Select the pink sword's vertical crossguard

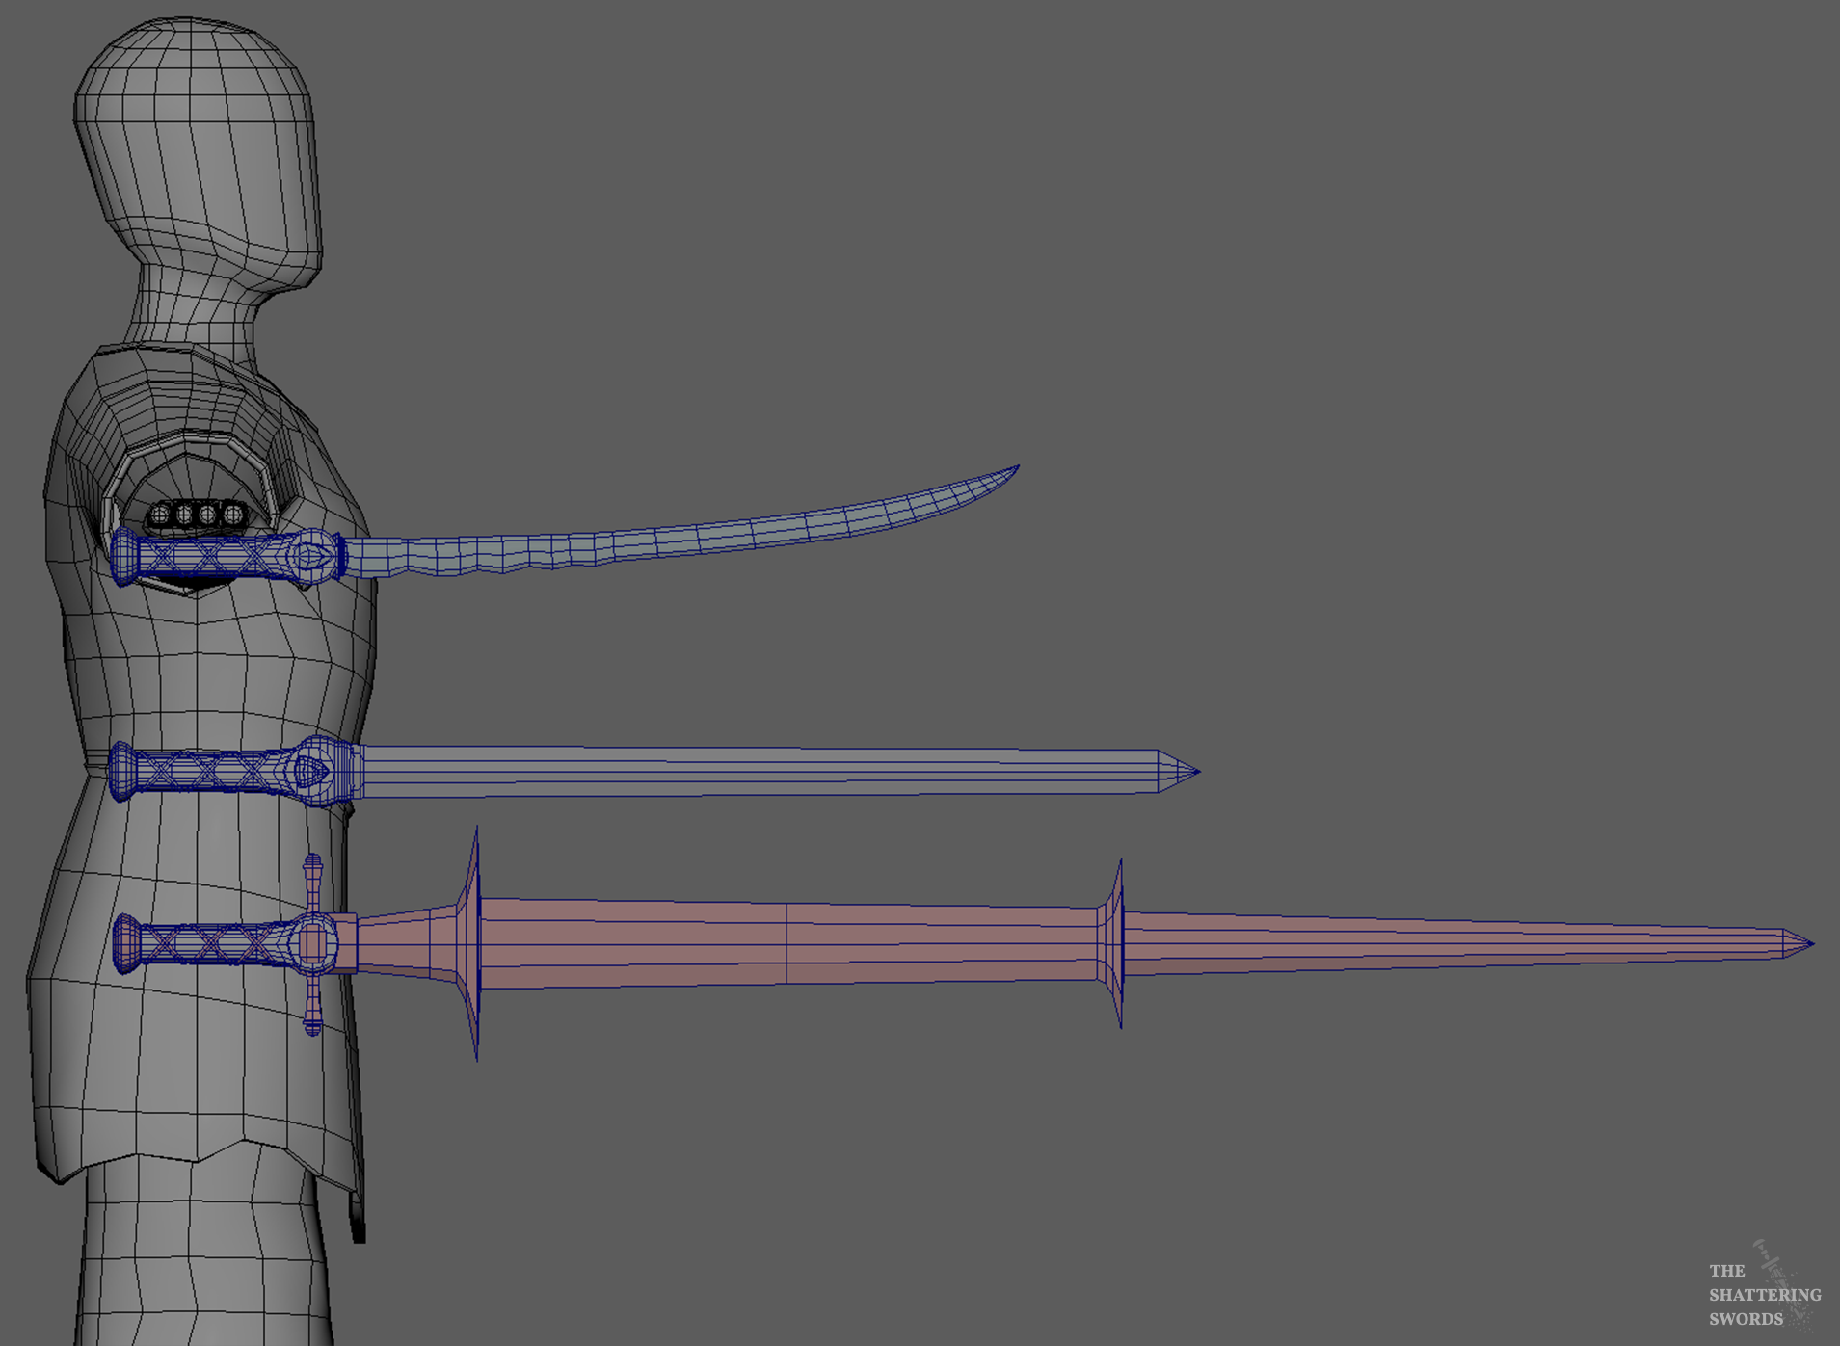(312, 944)
